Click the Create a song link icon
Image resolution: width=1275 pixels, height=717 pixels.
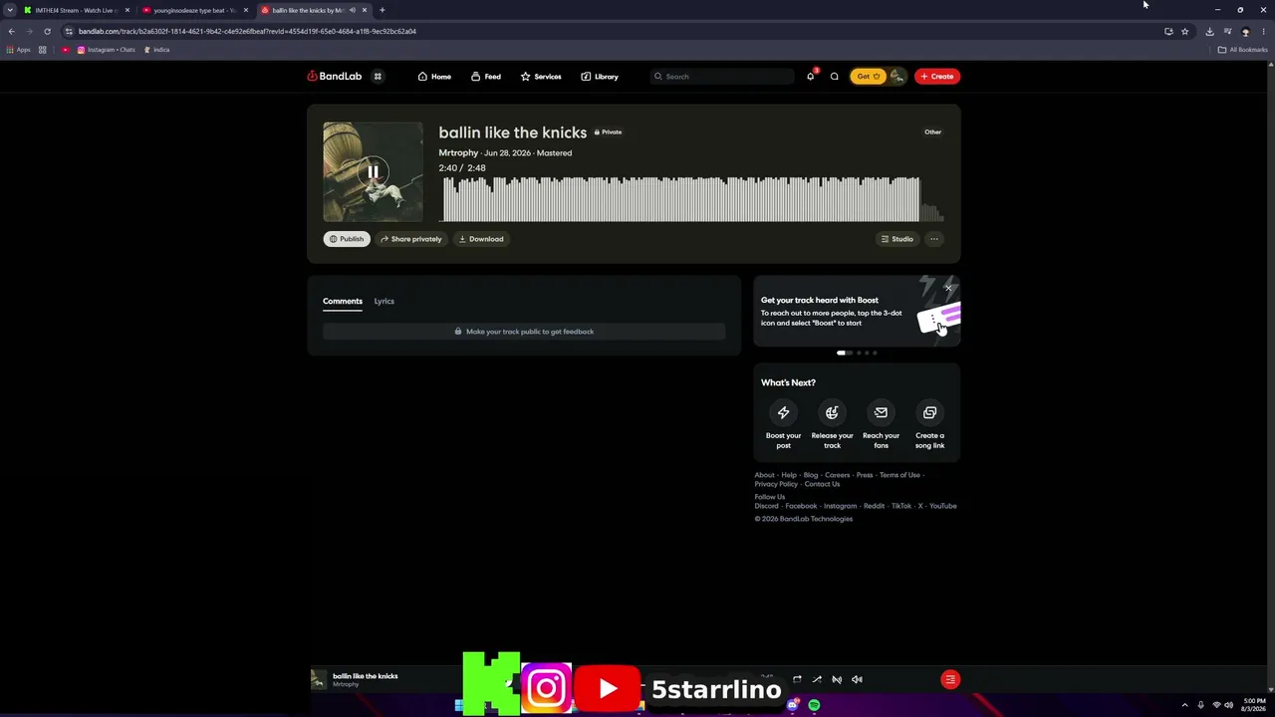click(929, 412)
